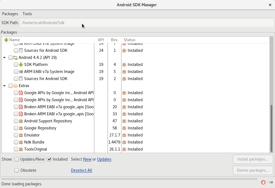Click the Updates selection link
Screen dimensions: 275x188
[104, 159]
